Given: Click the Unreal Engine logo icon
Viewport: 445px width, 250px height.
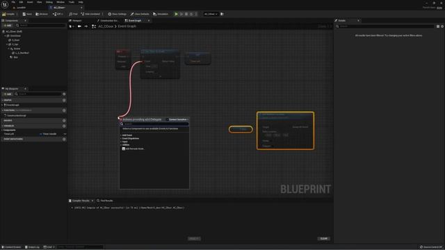Looking at the screenshot, I should 5,5.
